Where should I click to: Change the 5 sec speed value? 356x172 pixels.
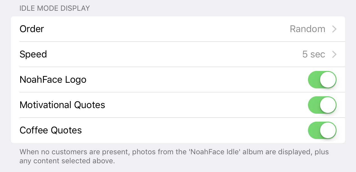coord(314,54)
